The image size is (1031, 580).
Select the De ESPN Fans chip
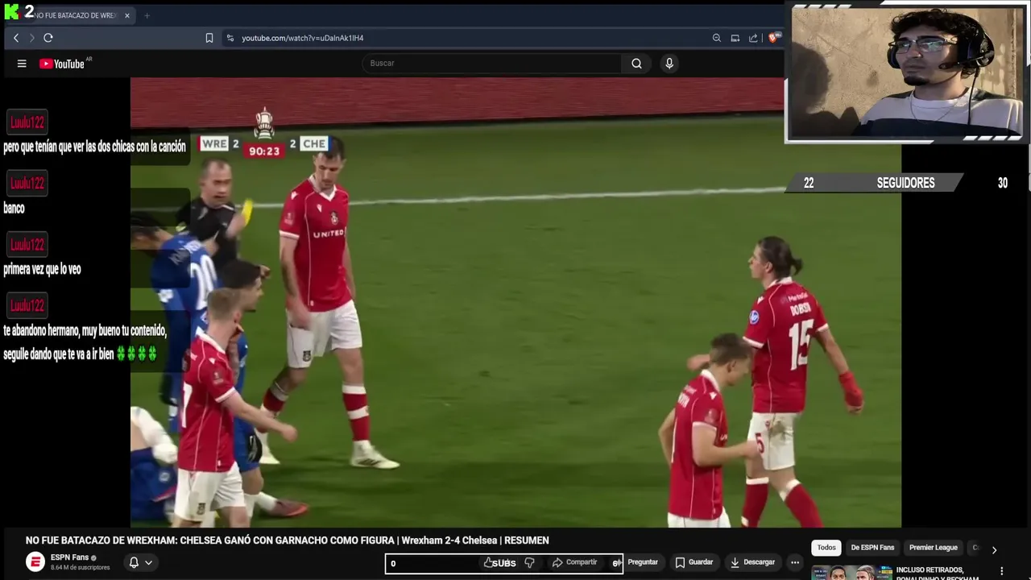click(x=872, y=548)
